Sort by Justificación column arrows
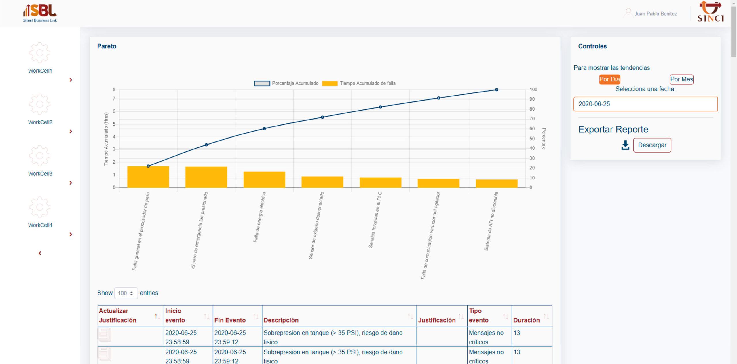The height and width of the screenshot is (364, 737). click(461, 317)
